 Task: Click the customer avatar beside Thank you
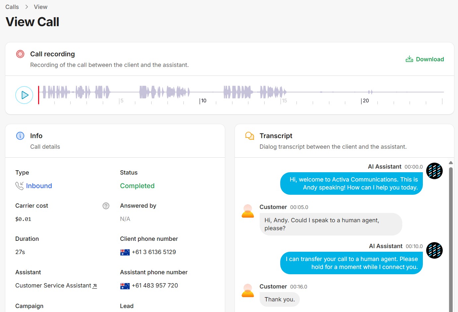[248, 290]
